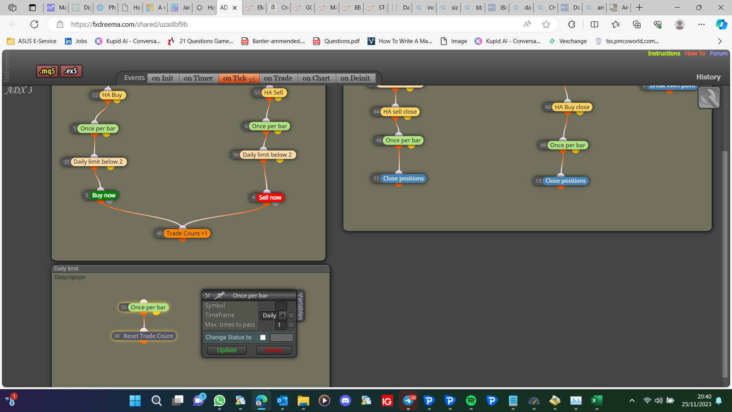Select the HA sell close block
The height and width of the screenshot is (412, 732).
pyautogui.click(x=400, y=112)
